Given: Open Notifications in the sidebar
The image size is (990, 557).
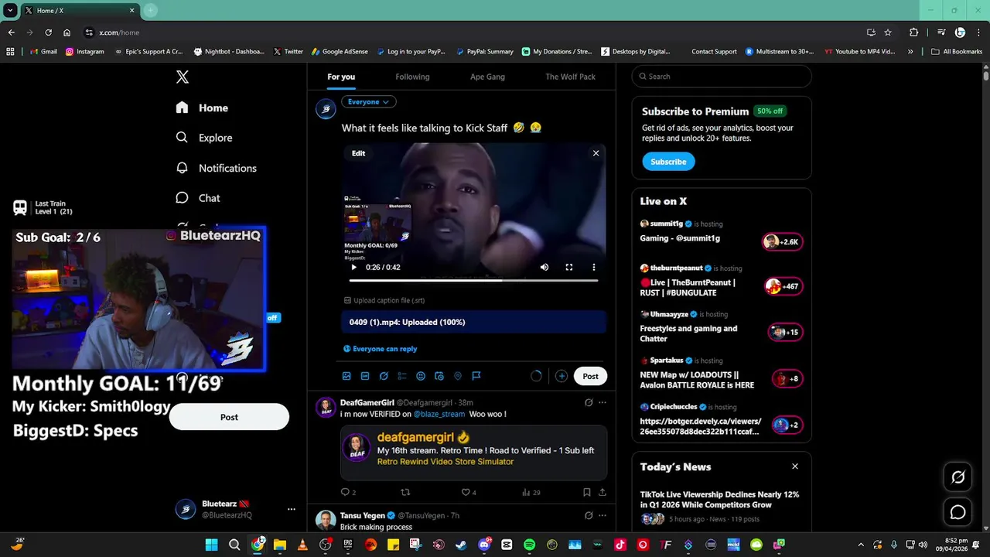Looking at the screenshot, I should click(x=216, y=168).
